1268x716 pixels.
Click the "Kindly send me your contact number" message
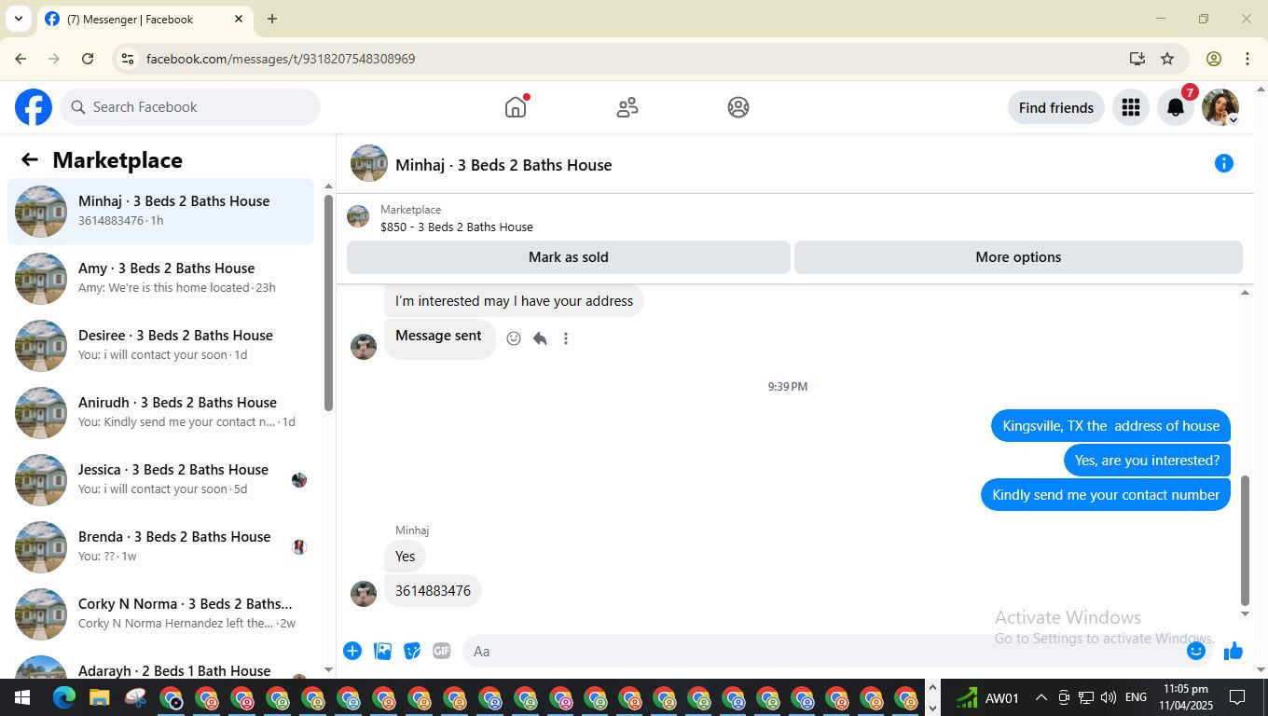pos(1106,495)
